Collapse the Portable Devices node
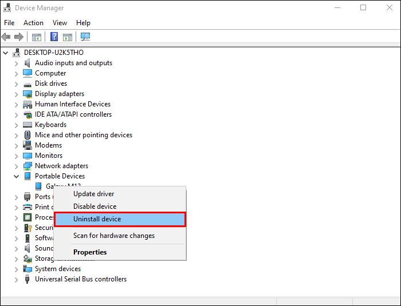 click(x=17, y=177)
